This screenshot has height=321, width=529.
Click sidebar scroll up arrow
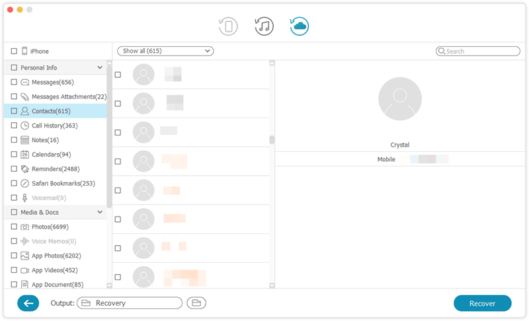coord(109,63)
